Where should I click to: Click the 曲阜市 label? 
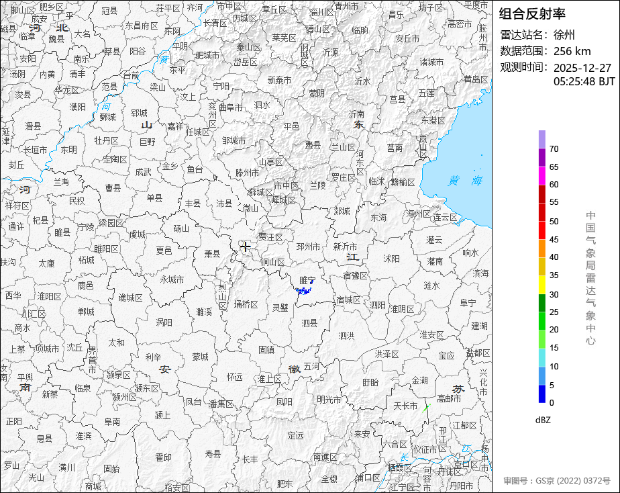point(231,107)
